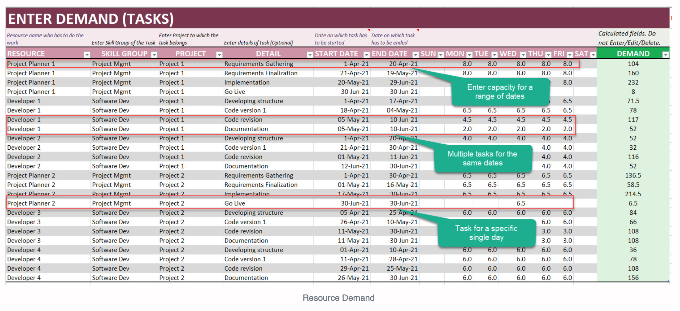Open the DEMAND column filter dropdown
Screen dimensions: 680x311
pos(665,55)
